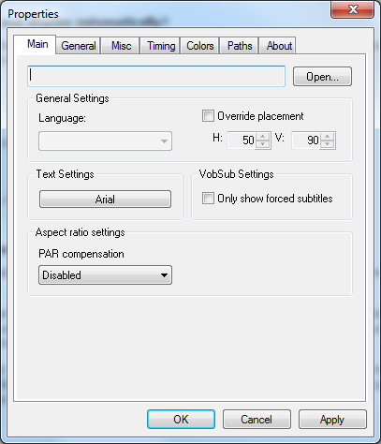
Task: Open the Paths tab
Action: tap(240, 46)
